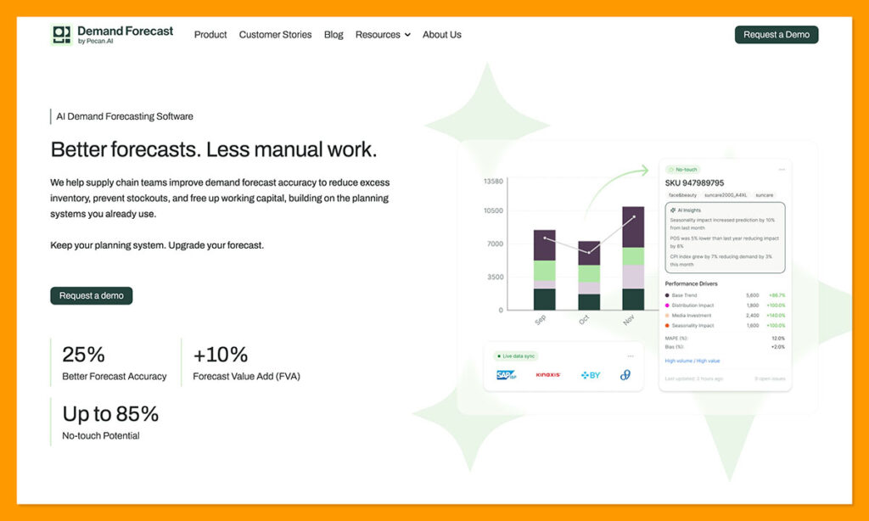
Task: Click the Last updated timestamp text
Action: [x=694, y=379]
